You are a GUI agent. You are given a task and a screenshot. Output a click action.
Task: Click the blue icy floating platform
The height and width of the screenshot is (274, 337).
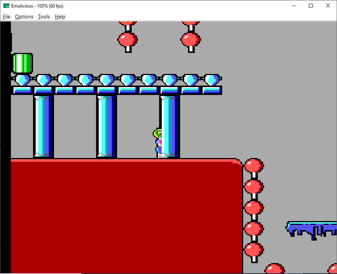311,230
